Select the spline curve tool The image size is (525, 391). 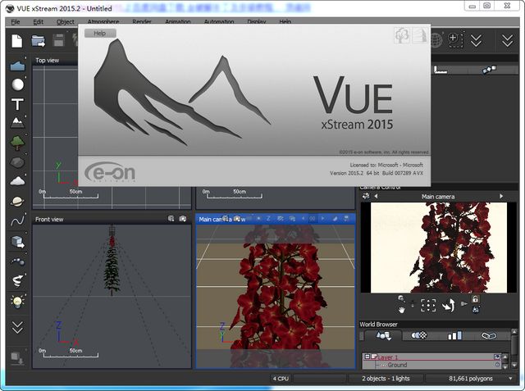pyautogui.click(x=17, y=221)
